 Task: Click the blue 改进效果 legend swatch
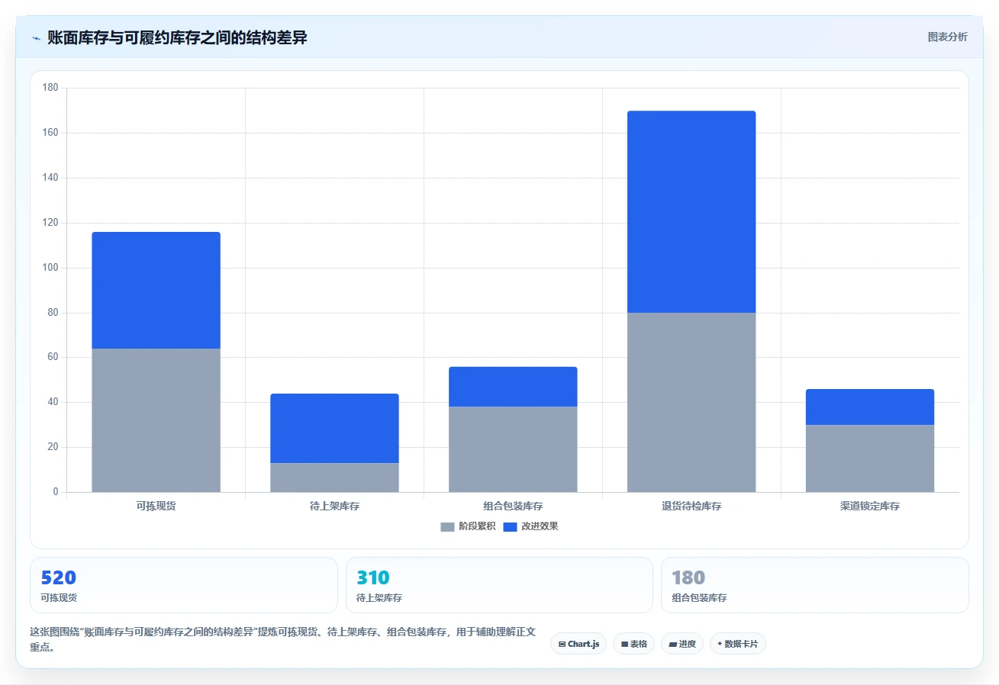tap(510, 527)
